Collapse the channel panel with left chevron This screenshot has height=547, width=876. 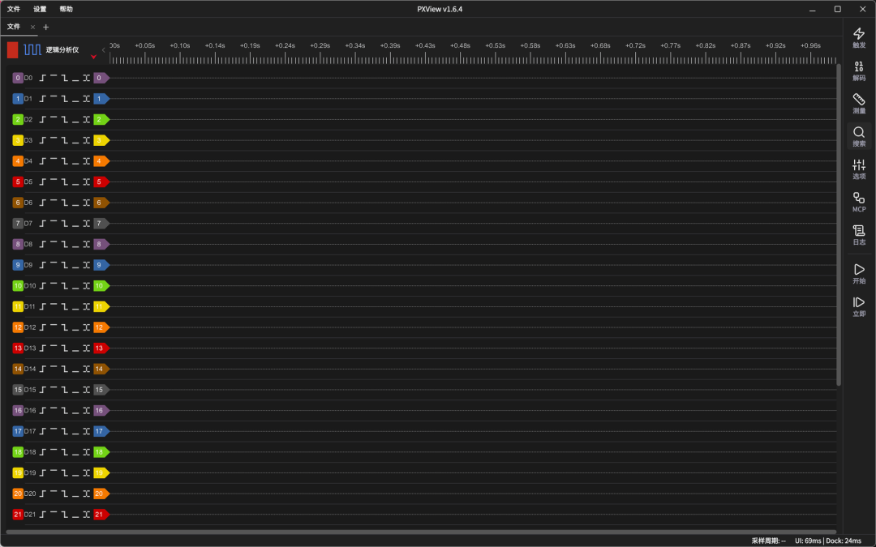point(103,49)
